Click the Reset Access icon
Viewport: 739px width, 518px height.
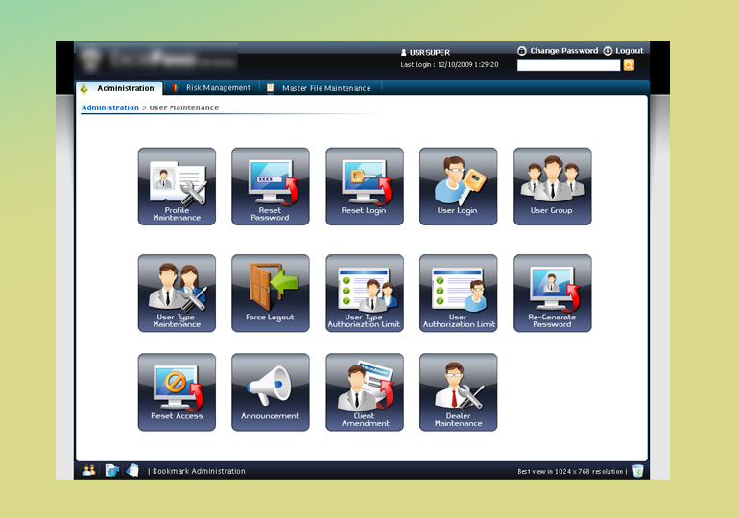pos(177,391)
